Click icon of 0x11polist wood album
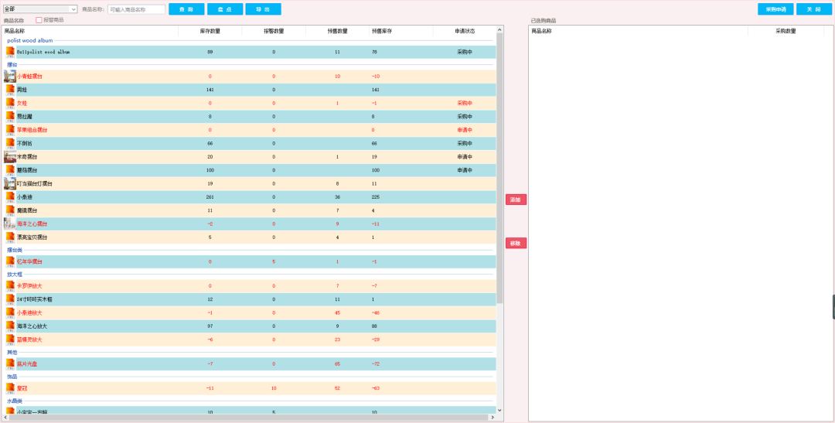835x423 pixels. tap(10, 52)
